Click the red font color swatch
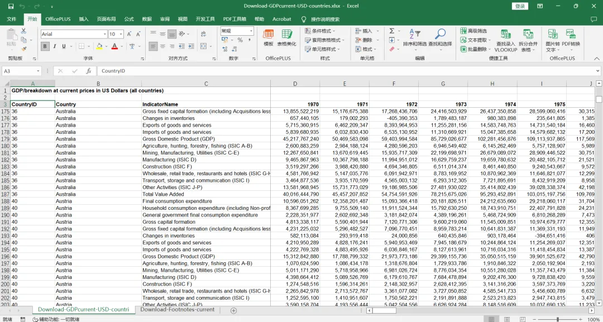The image size is (603, 322). 114,46
